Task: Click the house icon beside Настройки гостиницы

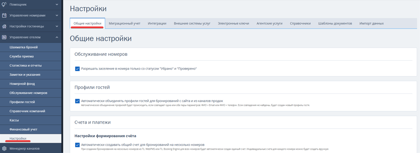Action: pos(4,26)
